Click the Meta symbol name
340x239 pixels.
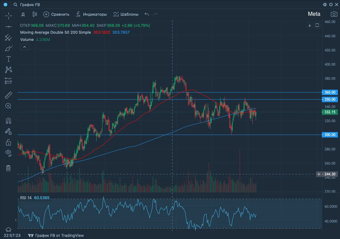(x=314, y=14)
